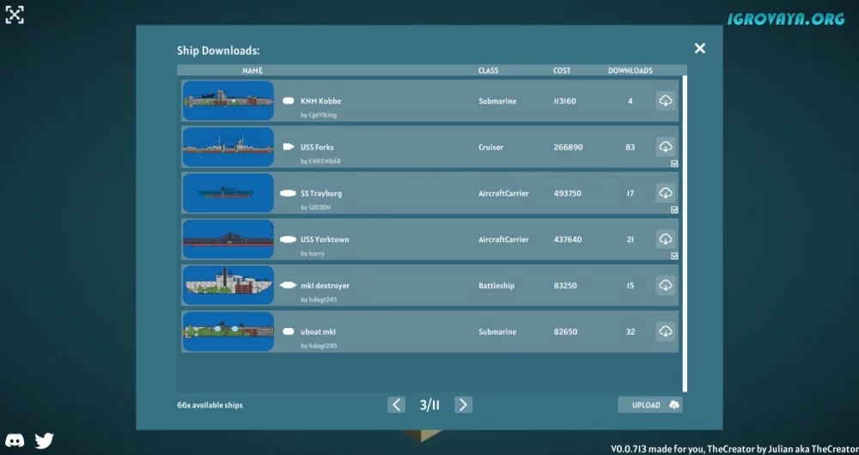
Task: Toggle the checkbox under SS Trayburg download
Action: (x=673, y=209)
